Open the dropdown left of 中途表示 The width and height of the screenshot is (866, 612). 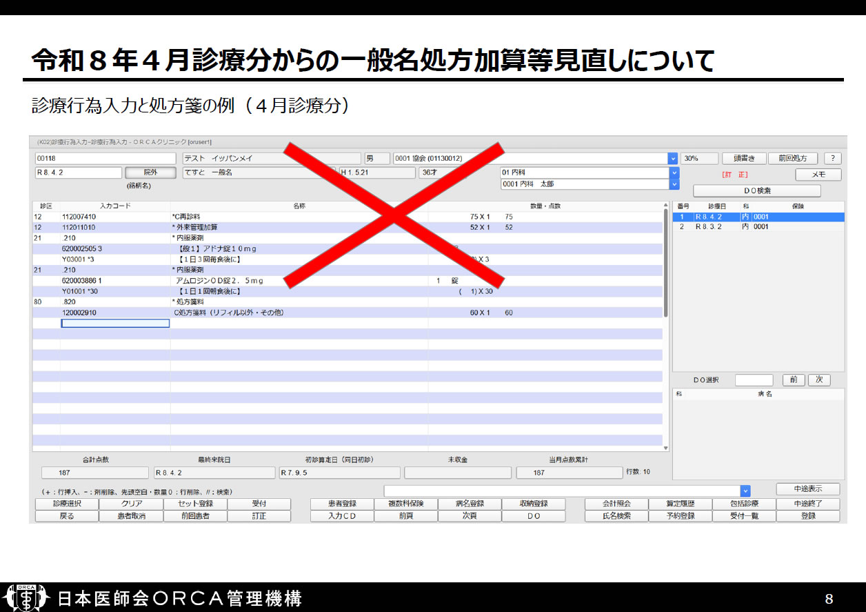coord(745,491)
